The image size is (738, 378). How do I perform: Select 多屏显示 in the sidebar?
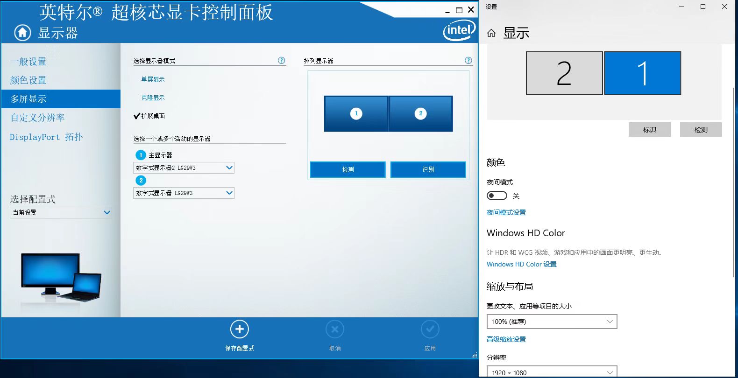(61, 99)
